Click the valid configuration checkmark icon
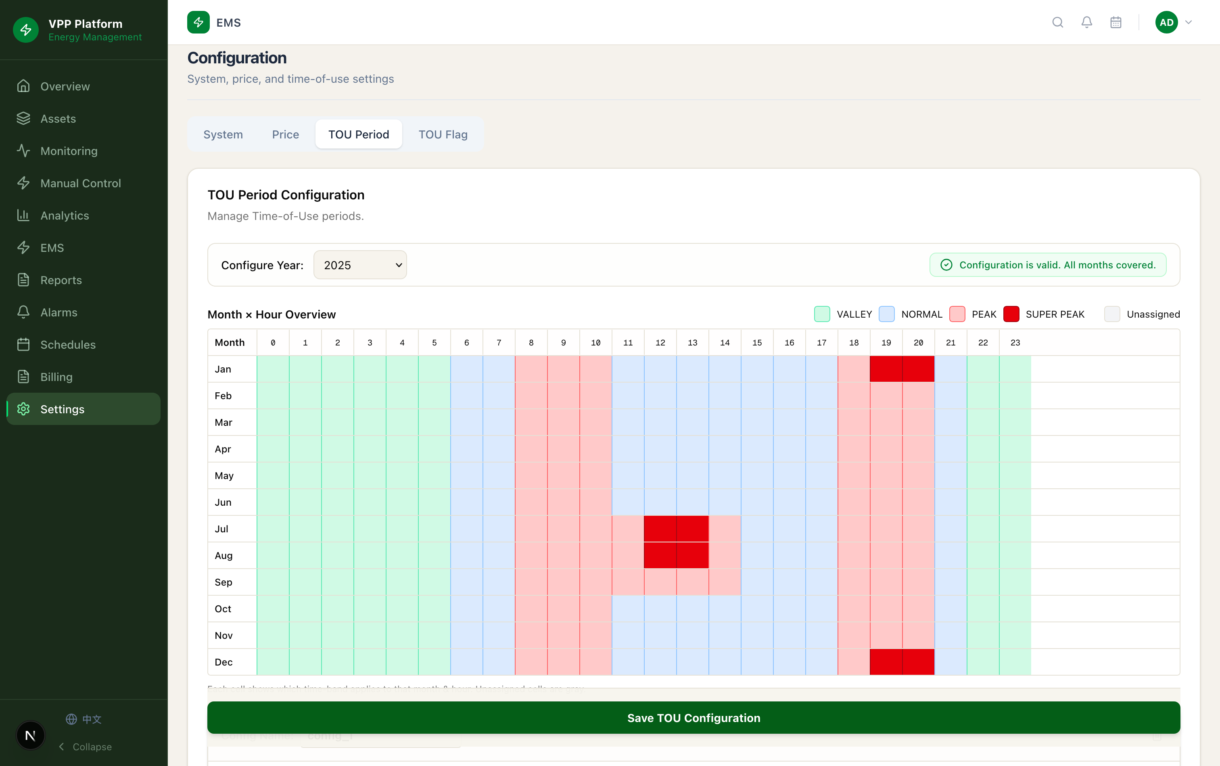 pos(946,265)
